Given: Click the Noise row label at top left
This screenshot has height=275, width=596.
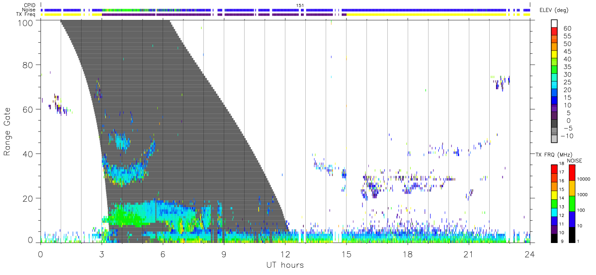Looking at the screenshot, I should (x=29, y=10).
